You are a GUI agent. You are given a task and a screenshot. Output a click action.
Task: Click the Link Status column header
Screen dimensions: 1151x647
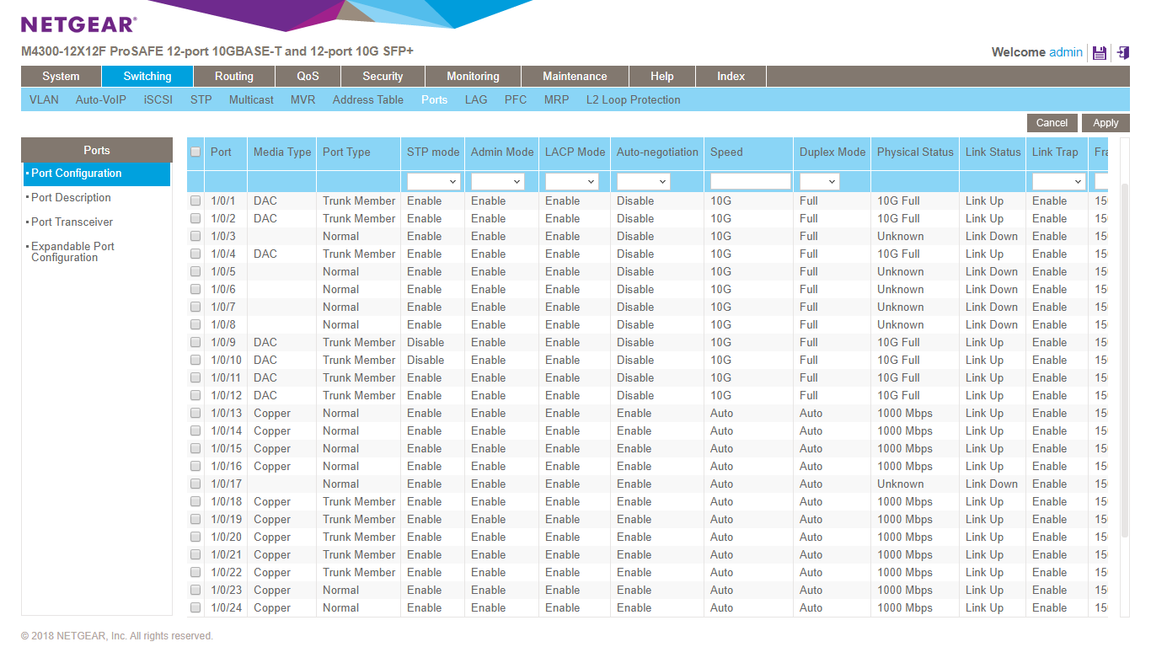[x=993, y=152]
